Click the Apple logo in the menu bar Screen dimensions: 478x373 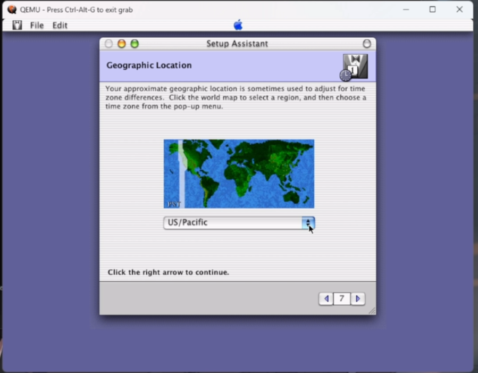coord(238,25)
